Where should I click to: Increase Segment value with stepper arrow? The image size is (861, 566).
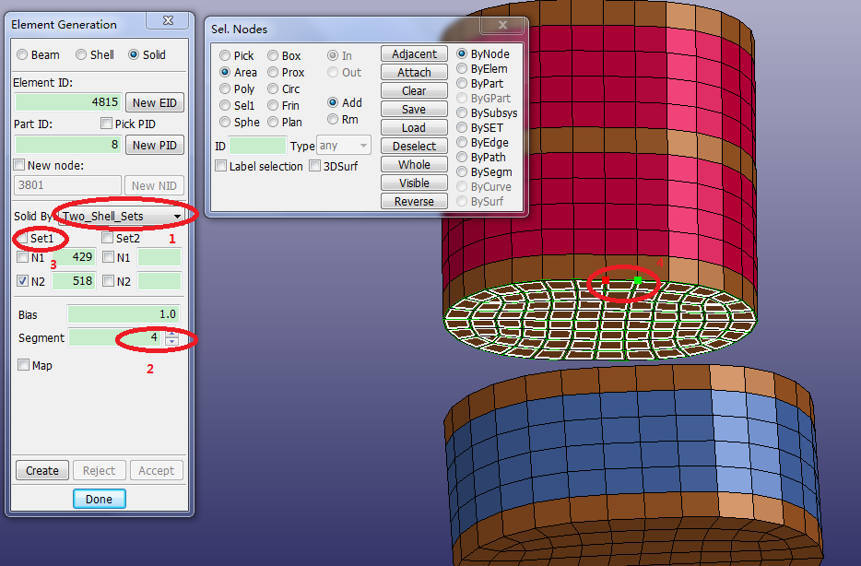(171, 335)
